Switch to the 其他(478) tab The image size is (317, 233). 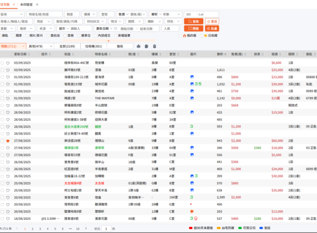[x=36, y=46]
